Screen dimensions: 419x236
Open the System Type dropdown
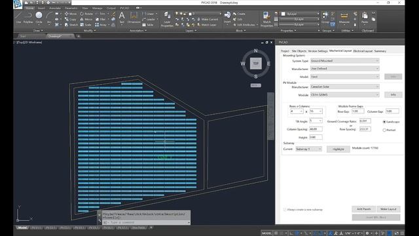345,61
